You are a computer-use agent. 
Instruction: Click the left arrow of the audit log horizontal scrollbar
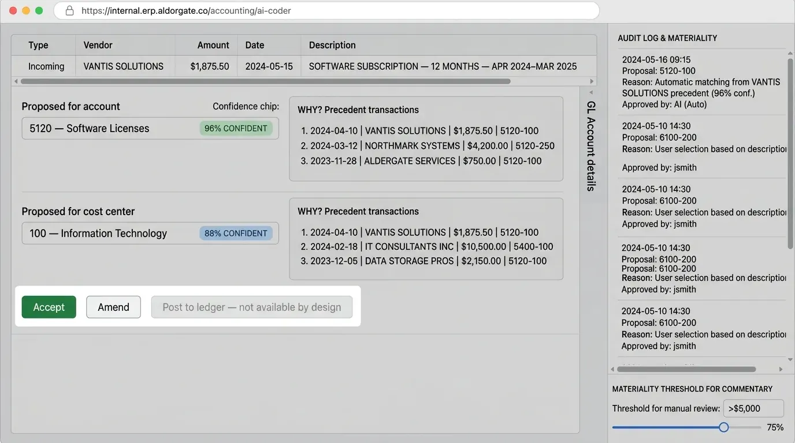(x=613, y=369)
